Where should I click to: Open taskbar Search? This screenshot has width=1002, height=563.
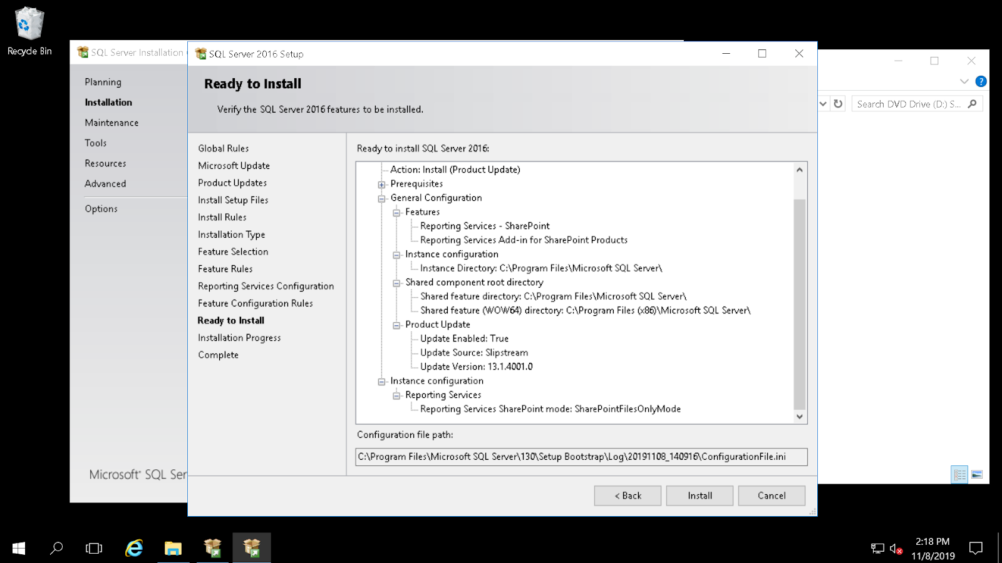56,549
